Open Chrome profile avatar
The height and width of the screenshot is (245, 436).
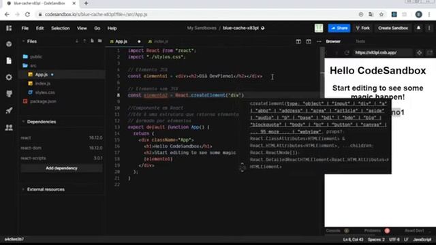(419, 14)
